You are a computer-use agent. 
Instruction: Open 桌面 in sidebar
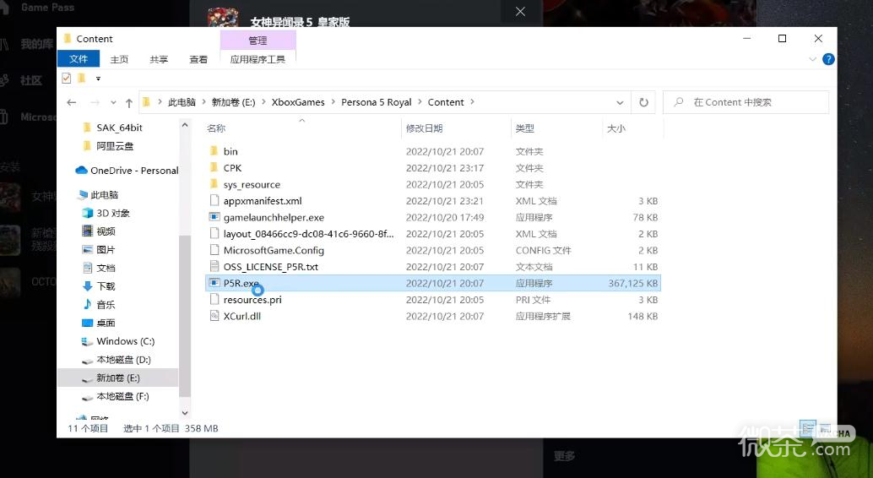click(99, 323)
